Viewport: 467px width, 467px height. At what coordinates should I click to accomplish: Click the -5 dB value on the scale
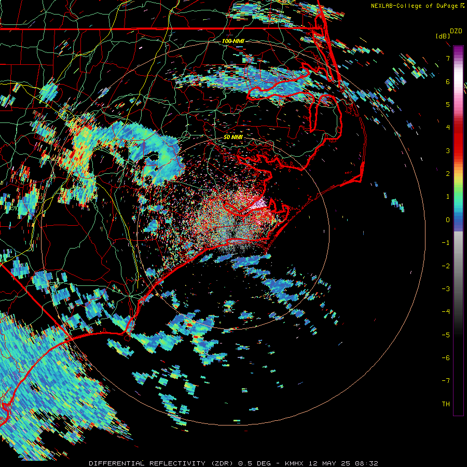446,335
